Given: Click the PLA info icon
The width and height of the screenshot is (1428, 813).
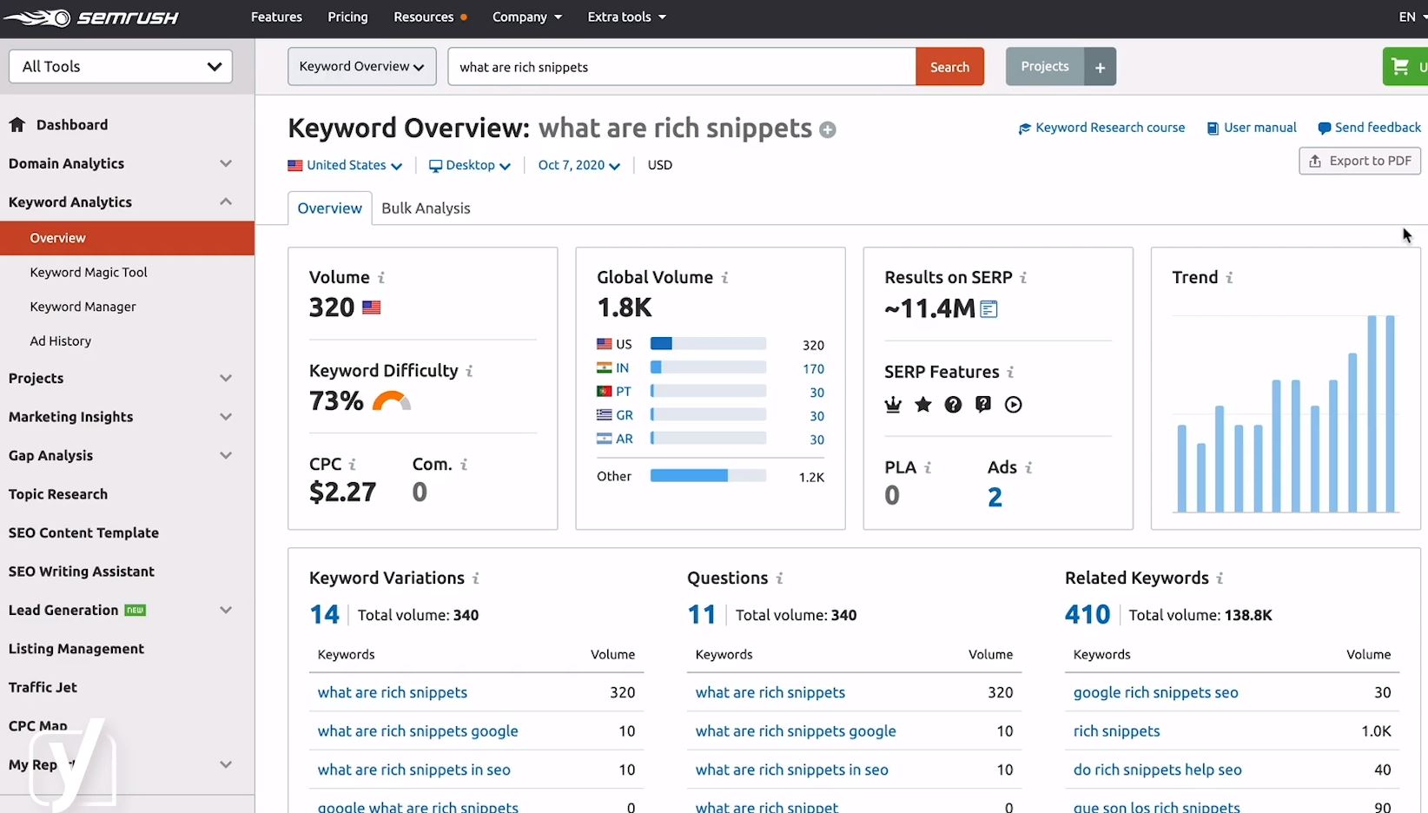Looking at the screenshot, I should [x=928, y=468].
